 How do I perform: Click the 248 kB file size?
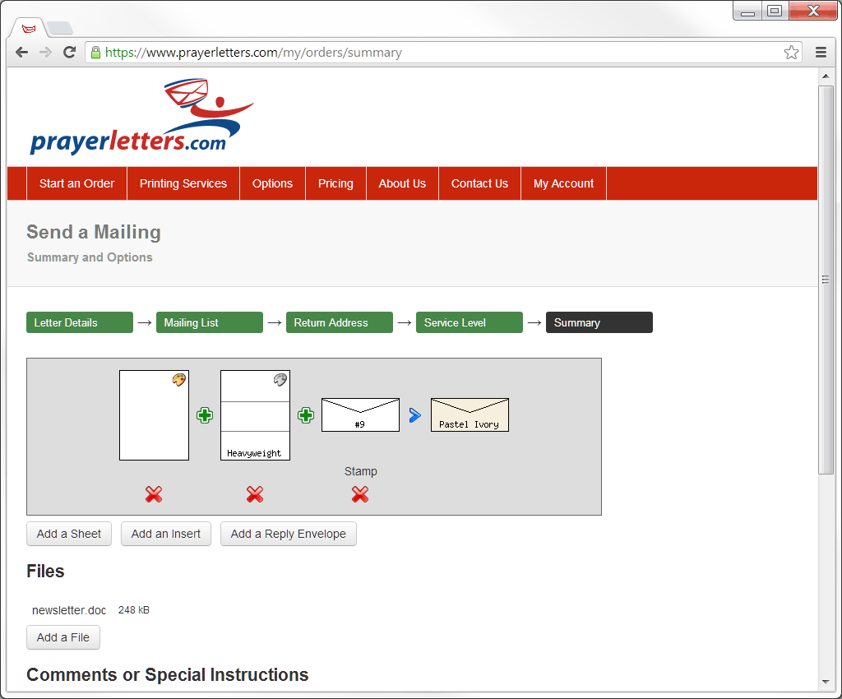coord(134,610)
